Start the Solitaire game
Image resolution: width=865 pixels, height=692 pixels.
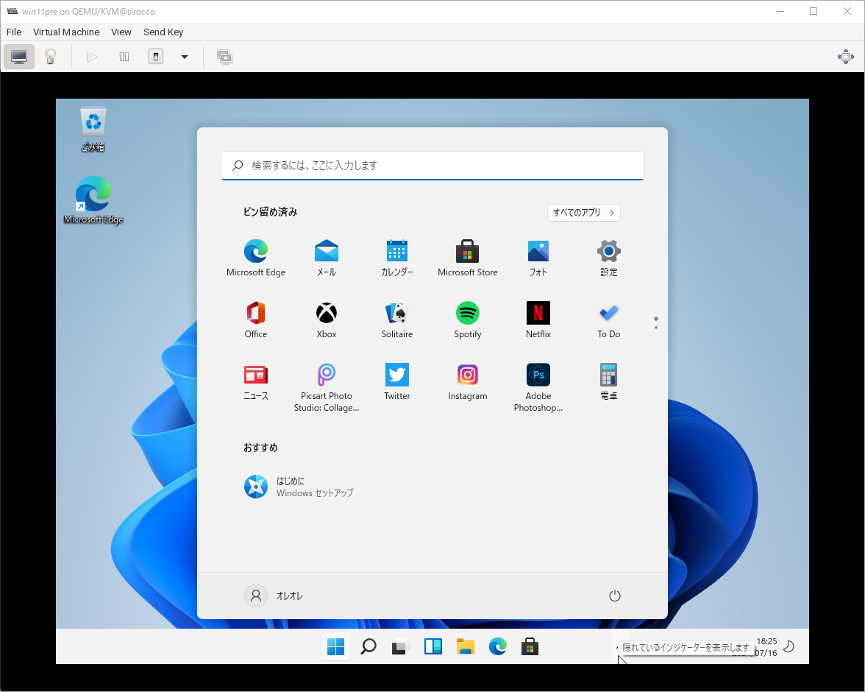tap(397, 319)
